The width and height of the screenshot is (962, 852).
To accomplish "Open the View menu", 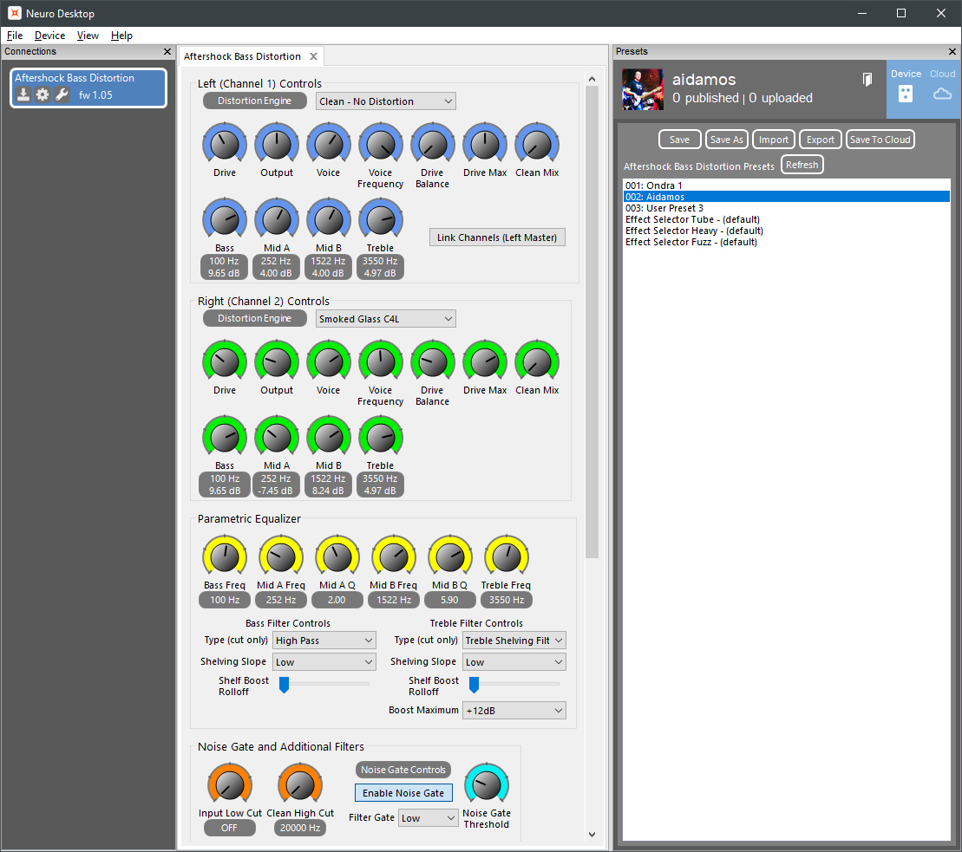I will [x=88, y=36].
